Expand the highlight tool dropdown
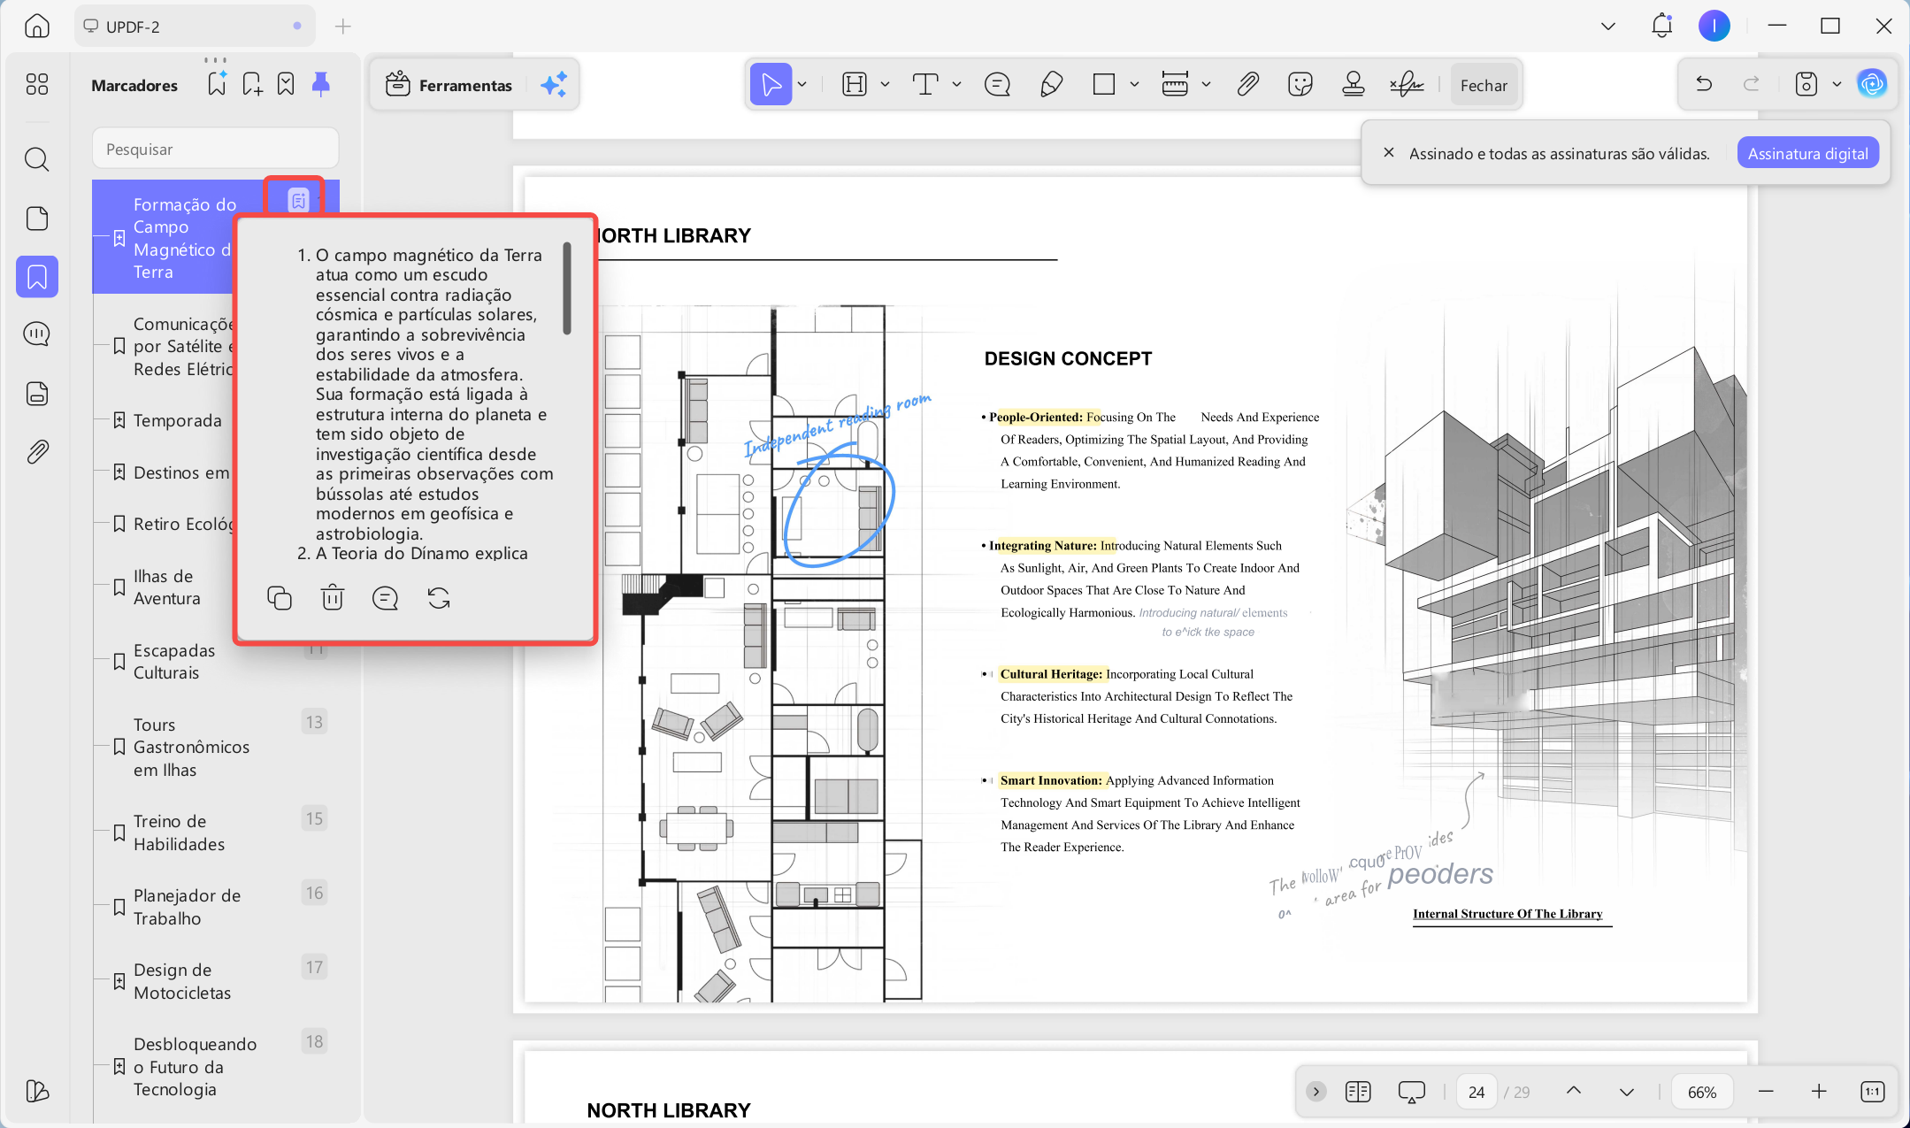The width and height of the screenshot is (1910, 1128). tap(885, 85)
